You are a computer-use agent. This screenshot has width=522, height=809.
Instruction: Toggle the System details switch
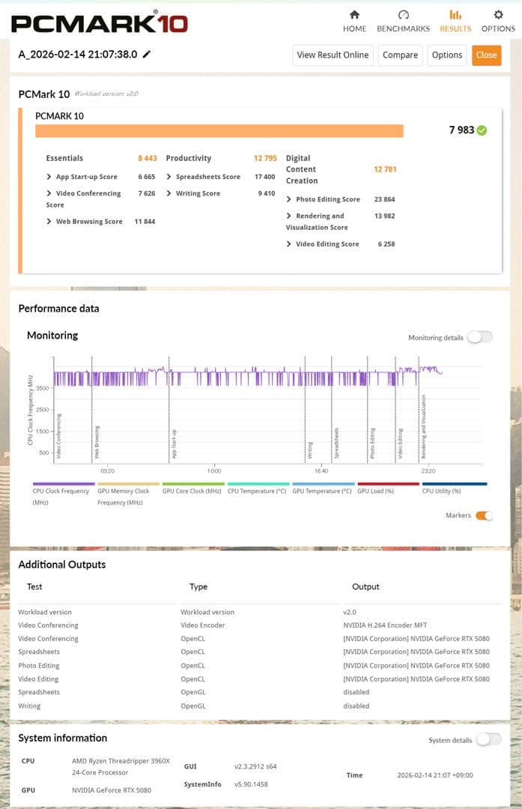point(488,739)
